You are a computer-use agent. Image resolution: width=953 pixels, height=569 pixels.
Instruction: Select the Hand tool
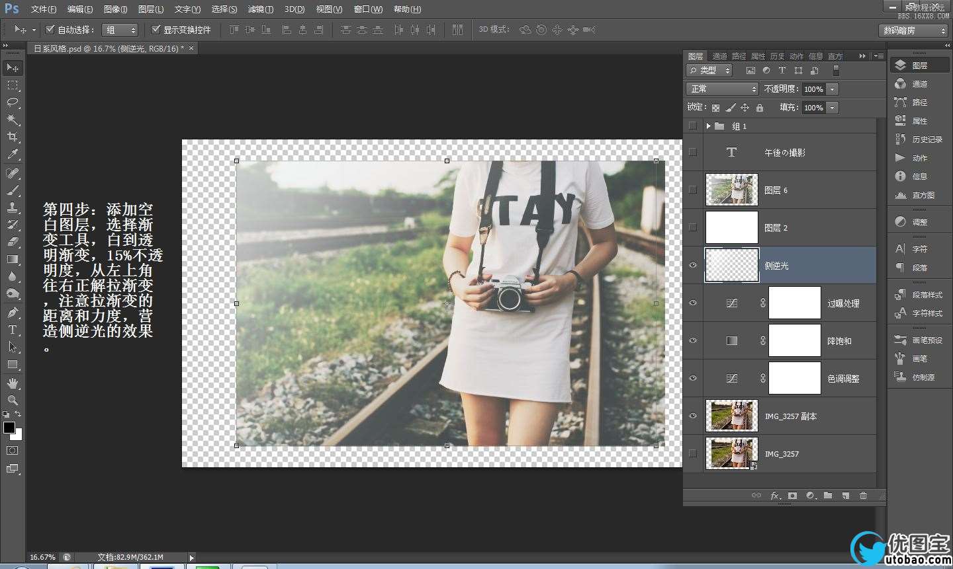(x=13, y=383)
